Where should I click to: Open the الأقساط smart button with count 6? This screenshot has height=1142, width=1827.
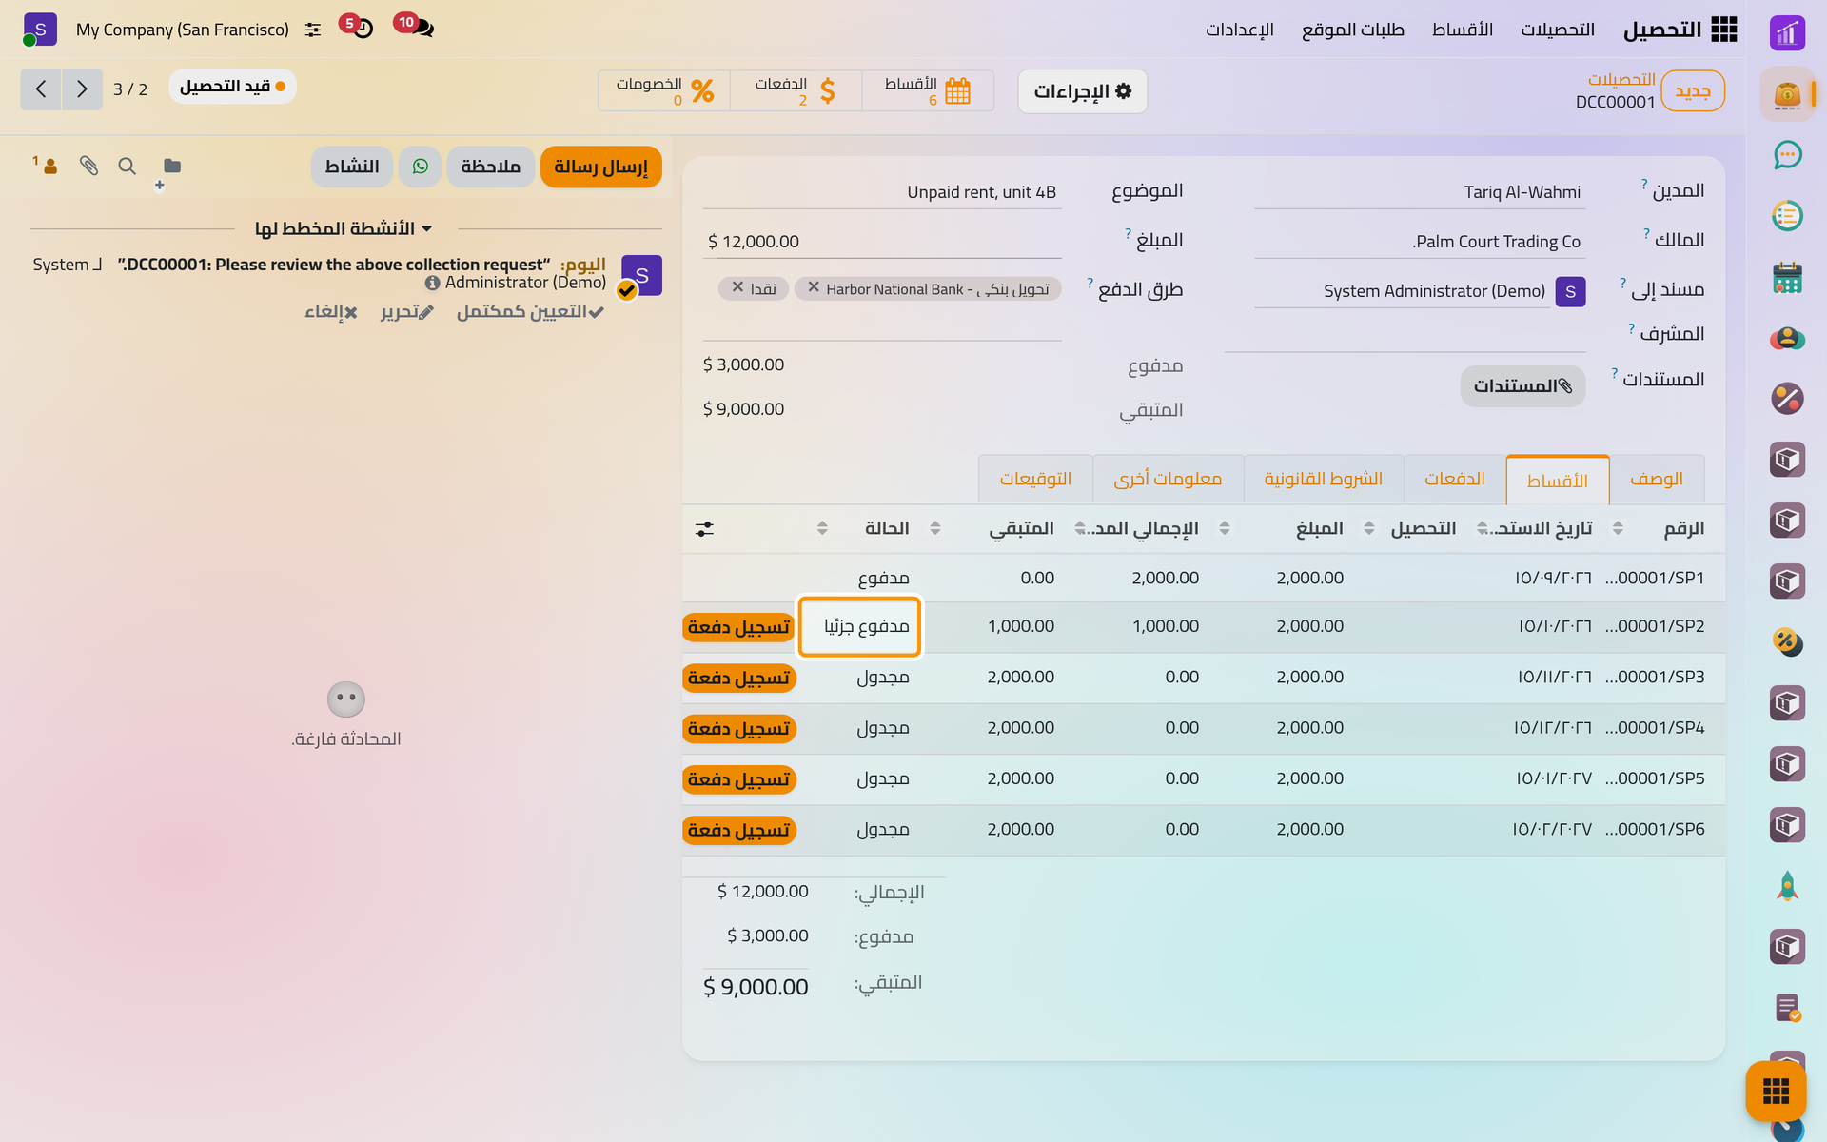tap(928, 91)
